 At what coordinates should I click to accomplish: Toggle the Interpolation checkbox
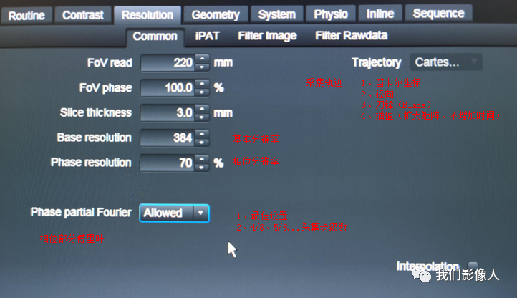click(x=473, y=266)
